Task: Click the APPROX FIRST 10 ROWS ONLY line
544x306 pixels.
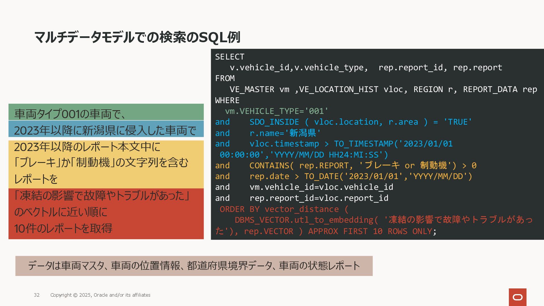Action: 326,231
